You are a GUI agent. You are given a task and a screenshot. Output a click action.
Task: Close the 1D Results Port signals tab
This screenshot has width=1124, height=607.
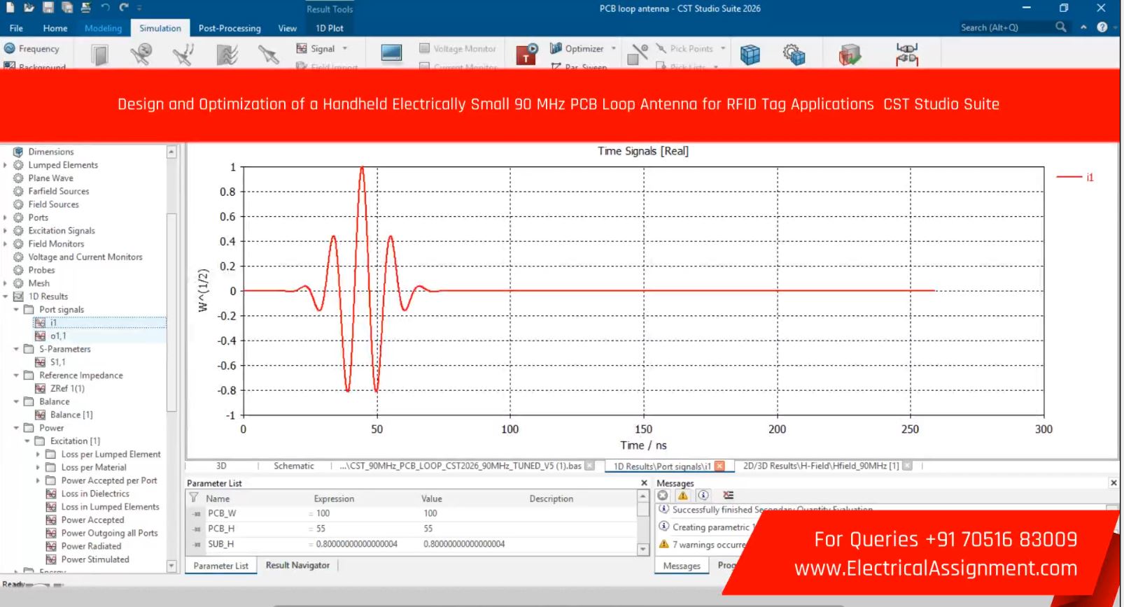point(719,466)
